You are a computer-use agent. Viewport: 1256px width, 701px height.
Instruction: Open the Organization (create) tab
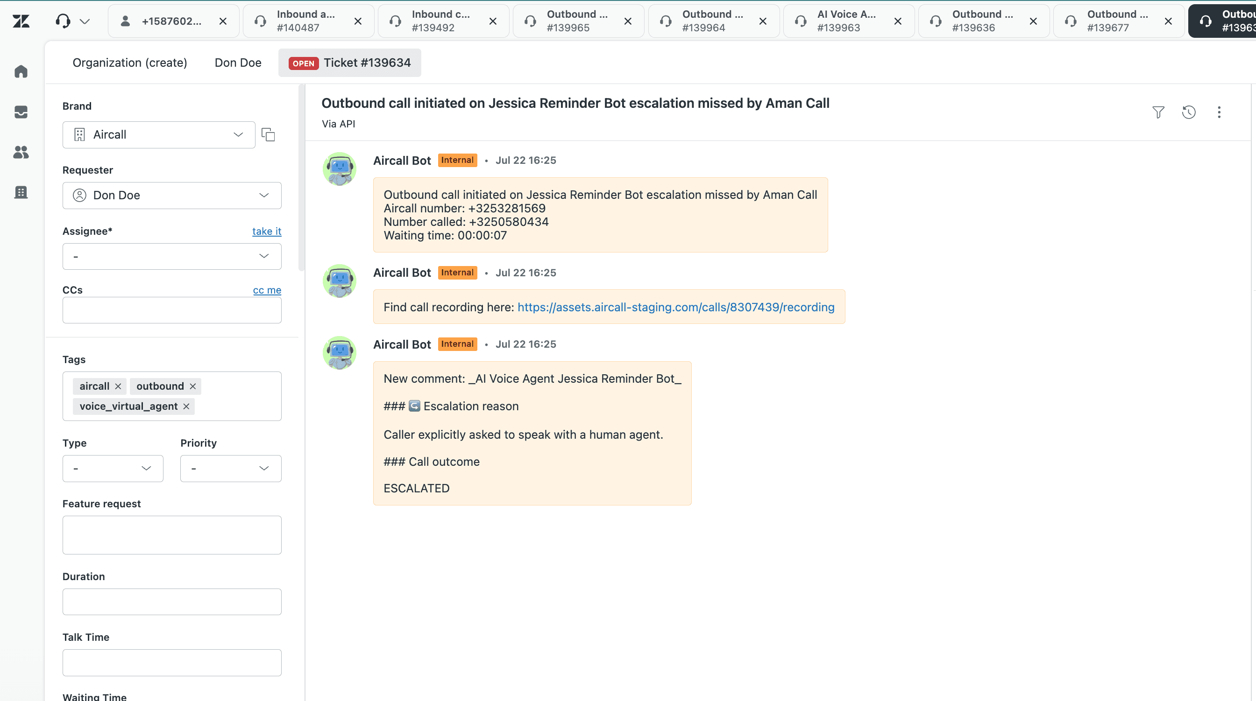click(130, 63)
